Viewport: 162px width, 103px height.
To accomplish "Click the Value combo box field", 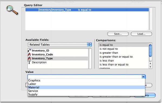I will tap(85, 77).
